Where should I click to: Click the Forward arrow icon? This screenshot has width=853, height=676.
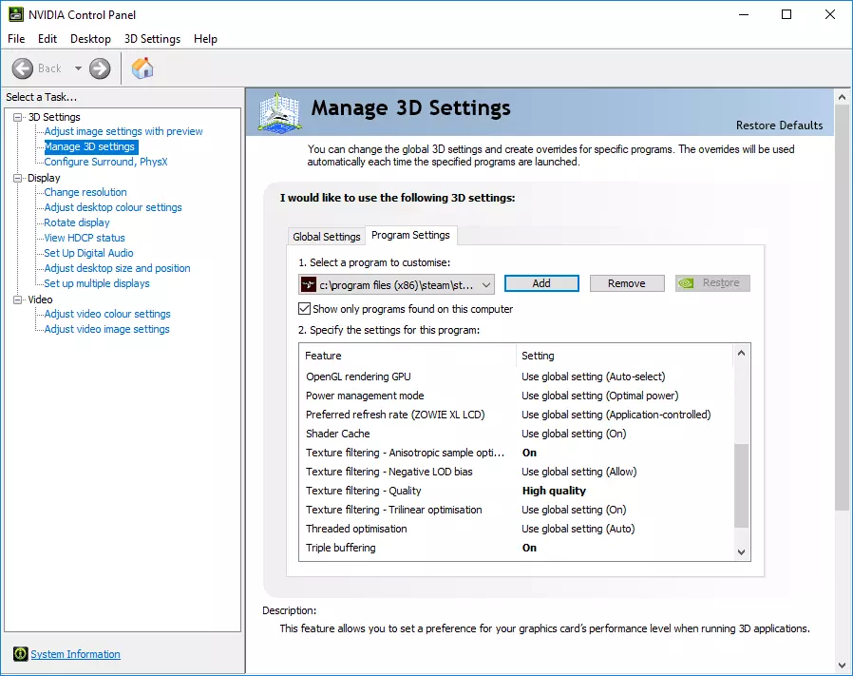coord(100,68)
